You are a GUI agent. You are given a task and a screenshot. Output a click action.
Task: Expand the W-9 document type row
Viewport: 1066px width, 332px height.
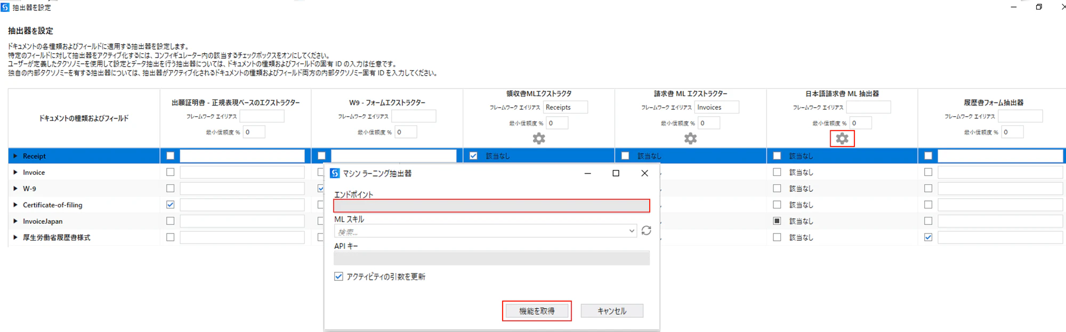pos(15,189)
